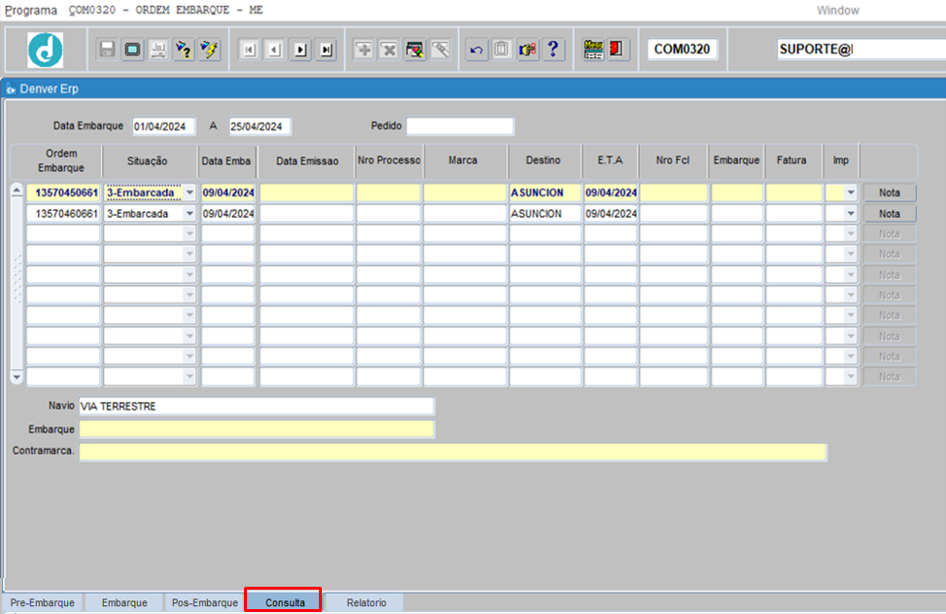Click the Enter Query question-mark flashlight icon

pyautogui.click(x=184, y=50)
